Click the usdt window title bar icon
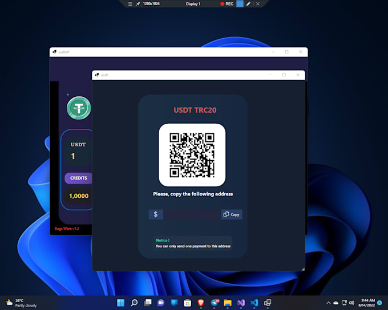The image size is (388, 310). 97,75
